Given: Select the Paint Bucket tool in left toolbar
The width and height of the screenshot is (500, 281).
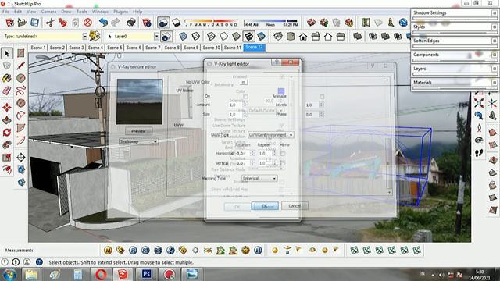Looking at the screenshot, I should point(7,78).
